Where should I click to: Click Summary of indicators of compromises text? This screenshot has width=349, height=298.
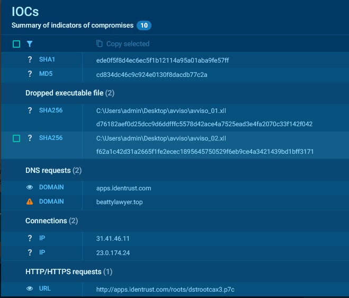click(x=73, y=25)
